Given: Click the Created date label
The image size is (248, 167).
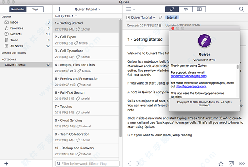Looking at the screenshot, I should click(144, 26).
